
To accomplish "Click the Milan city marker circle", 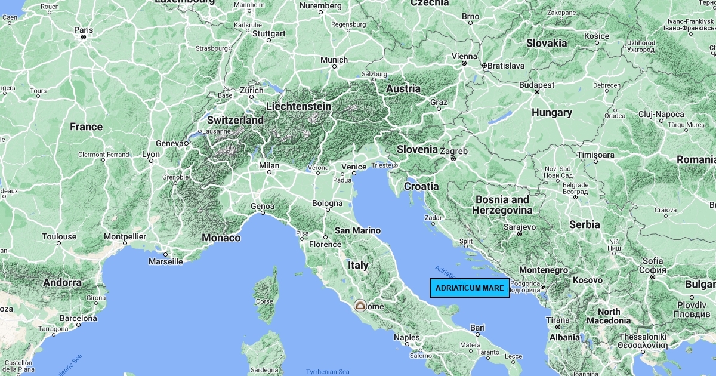I will (x=269, y=172).
